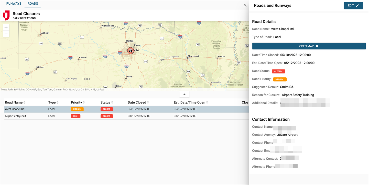Click the High priority badge
The height and width of the screenshot is (185, 369).
point(76,116)
